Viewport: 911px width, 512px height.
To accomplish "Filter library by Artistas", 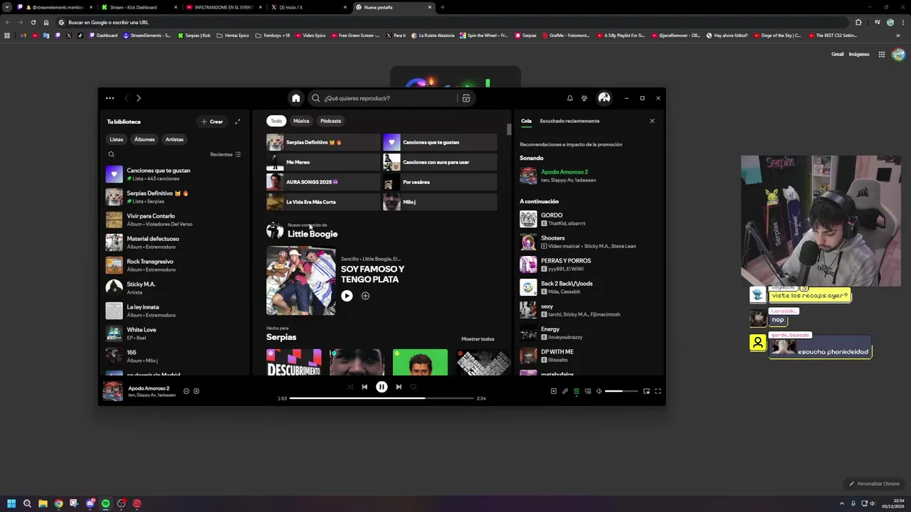I will coord(174,139).
